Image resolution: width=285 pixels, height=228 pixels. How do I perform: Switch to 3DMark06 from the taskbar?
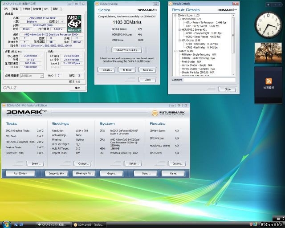click(x=89, y=225)
